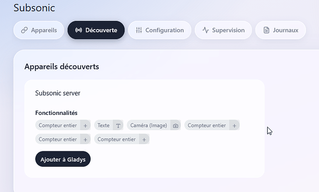
Task: Click the document icon on Journaux tab
Action: [266, 30]
